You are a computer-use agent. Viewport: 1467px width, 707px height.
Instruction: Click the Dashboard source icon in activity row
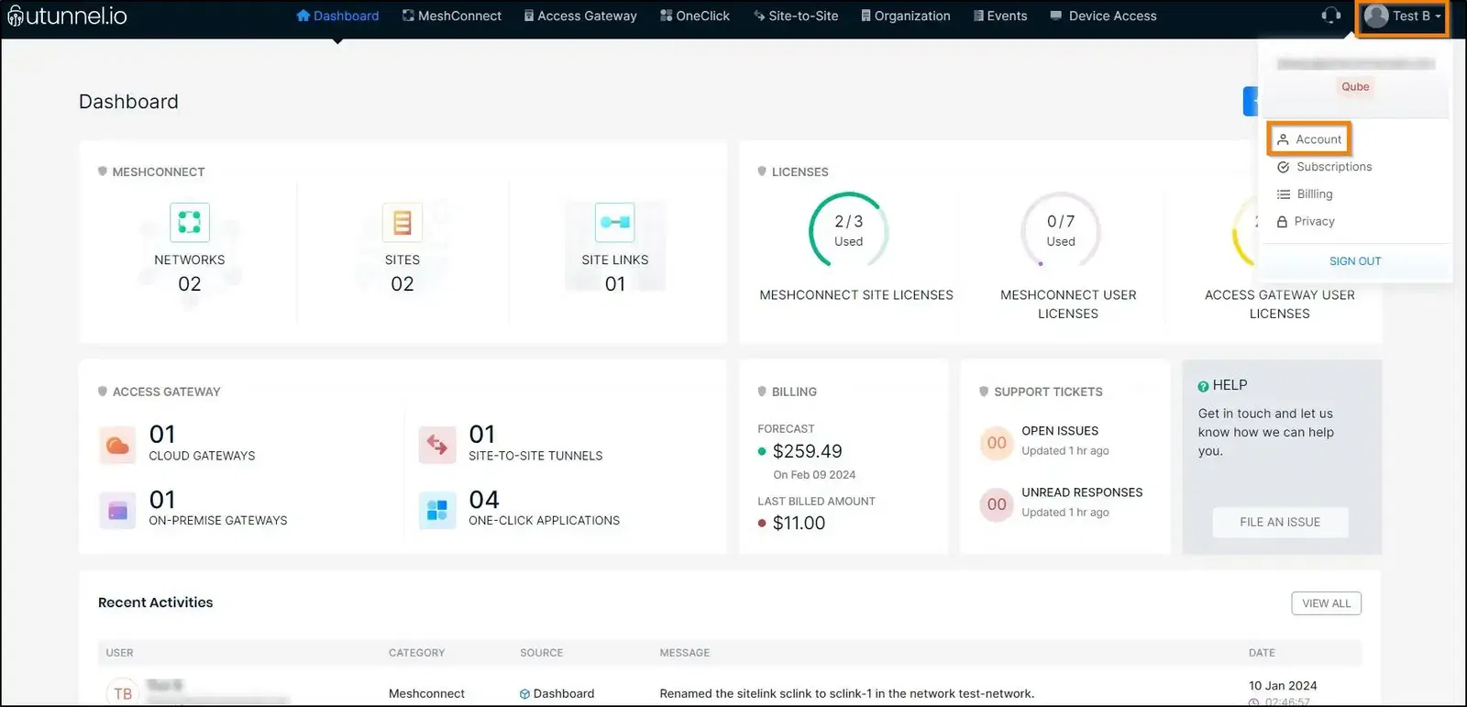pos(524,694)
